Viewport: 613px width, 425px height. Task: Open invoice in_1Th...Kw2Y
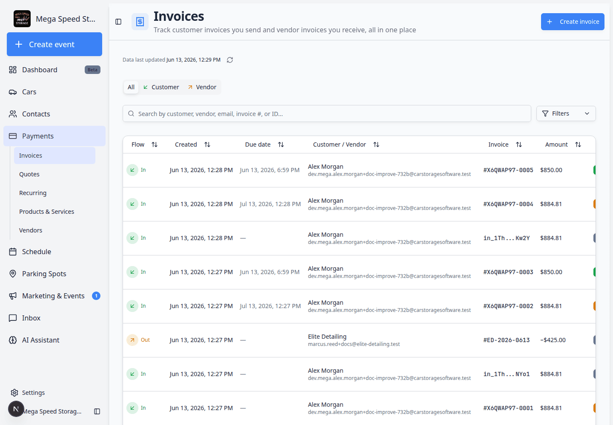(507, 238)
